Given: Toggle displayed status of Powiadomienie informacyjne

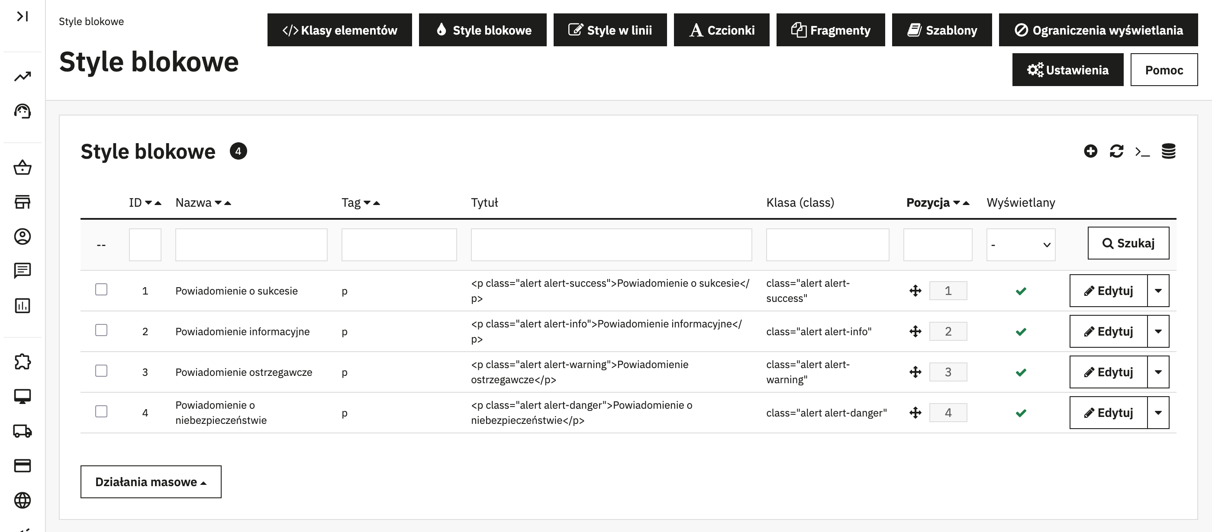Looking at the screenshot, I should pyautogui.click(x=1021, y=332).
